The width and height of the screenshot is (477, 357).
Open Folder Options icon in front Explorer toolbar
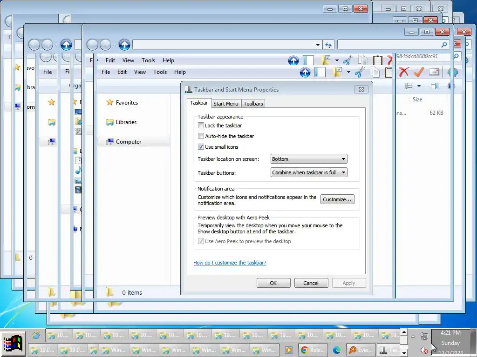(x=337, y=72)
